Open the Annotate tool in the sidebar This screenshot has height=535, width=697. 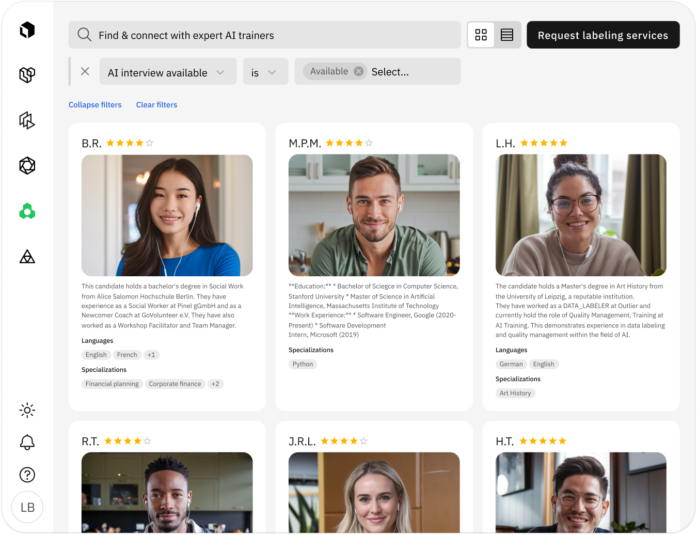click(27, 120)
